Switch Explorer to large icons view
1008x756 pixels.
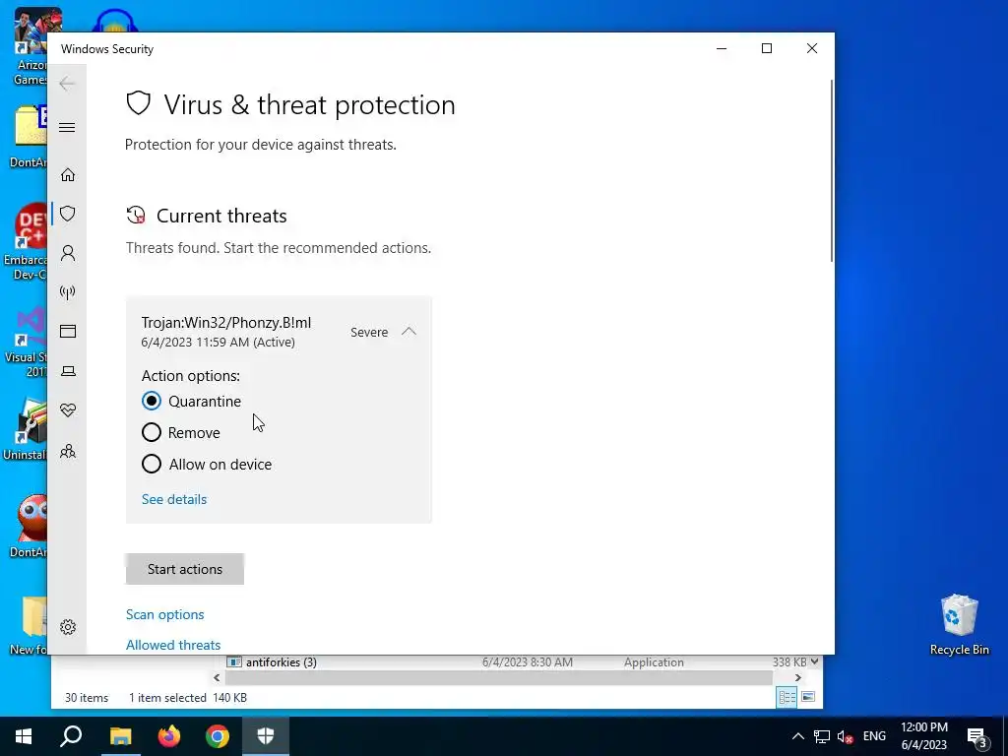(808, 698)
